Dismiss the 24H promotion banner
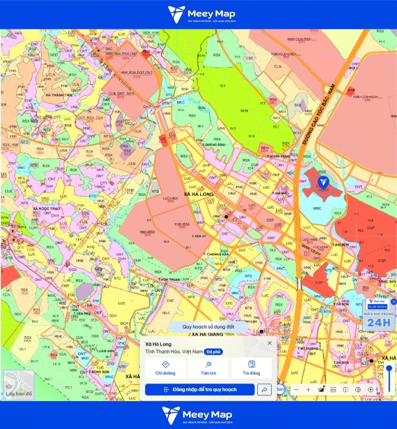397x429 pixels. click(394, 302)
